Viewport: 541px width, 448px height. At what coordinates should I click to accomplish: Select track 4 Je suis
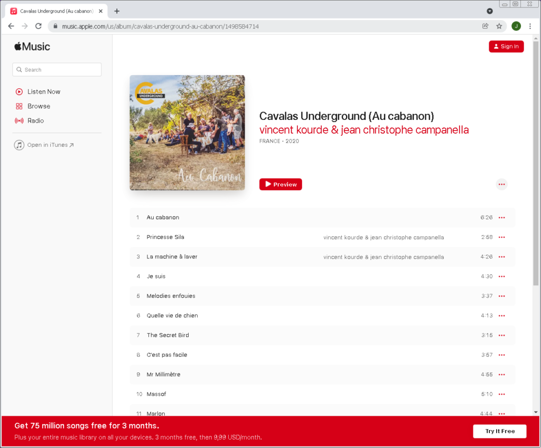[x=322, y=276]
